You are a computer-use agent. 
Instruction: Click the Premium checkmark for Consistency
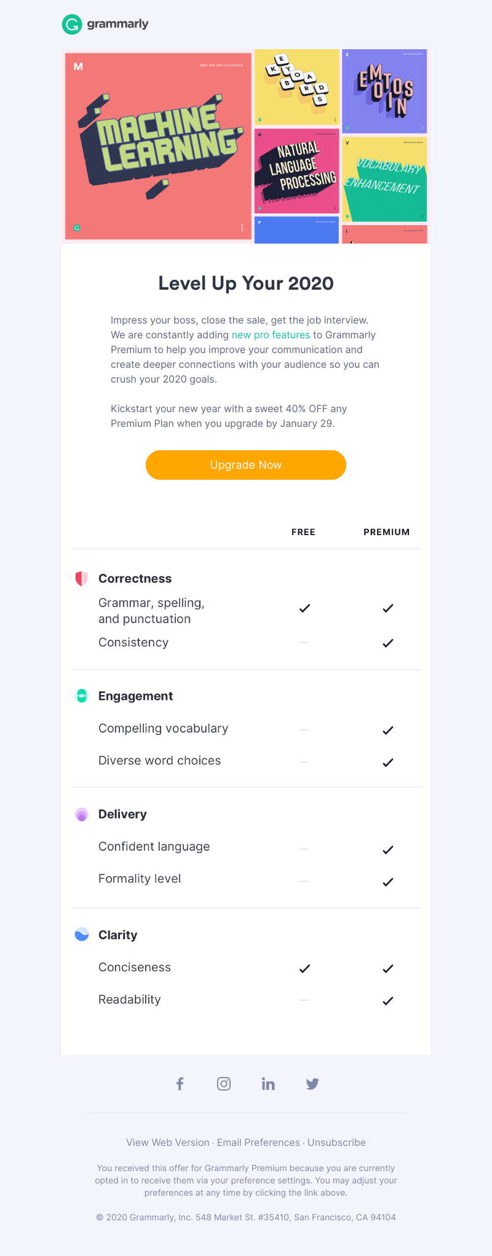(388, 643)
